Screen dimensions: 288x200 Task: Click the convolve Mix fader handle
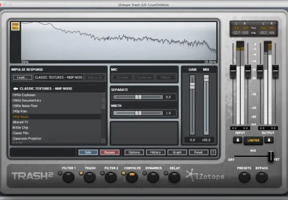point(206,78)
